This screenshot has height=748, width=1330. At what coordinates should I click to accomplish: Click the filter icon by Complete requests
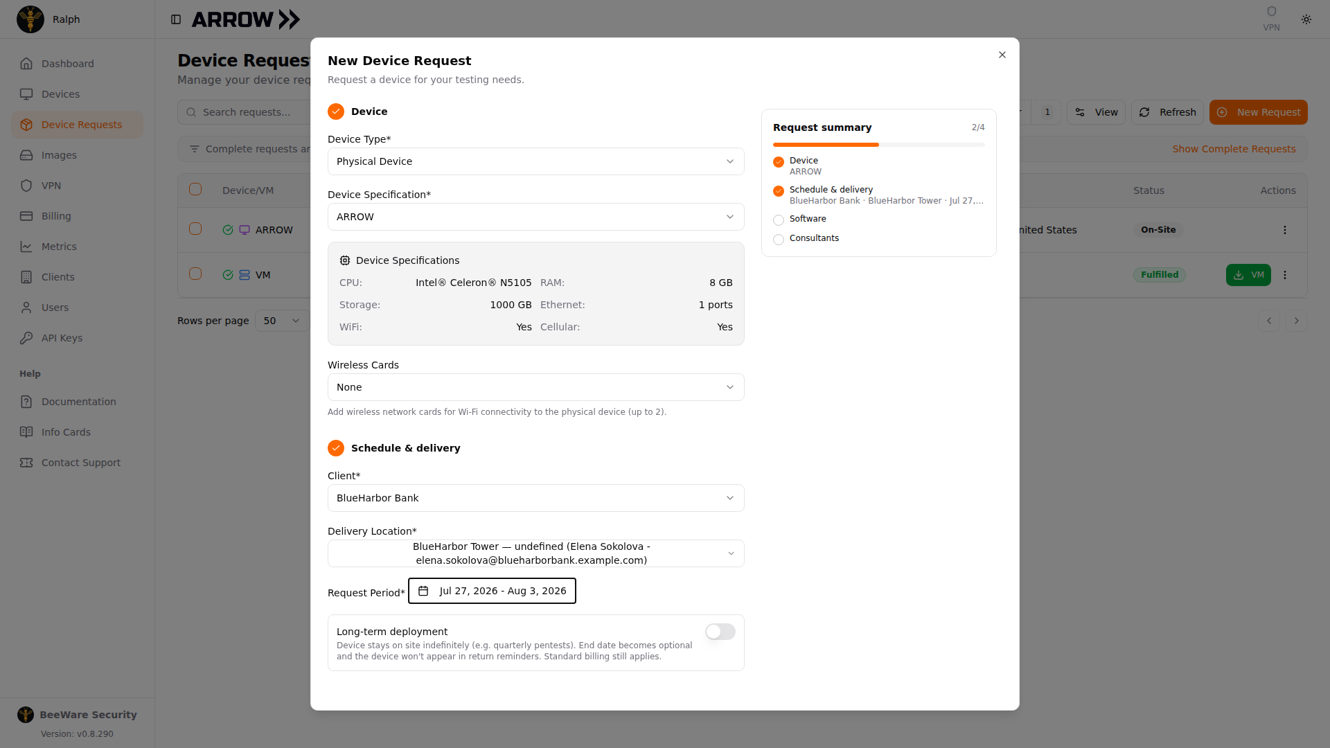point(195,149)
